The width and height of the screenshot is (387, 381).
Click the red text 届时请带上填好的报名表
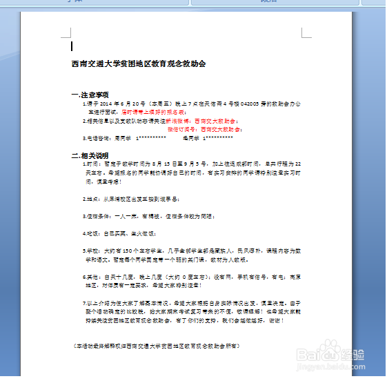[x=152, y=113]
